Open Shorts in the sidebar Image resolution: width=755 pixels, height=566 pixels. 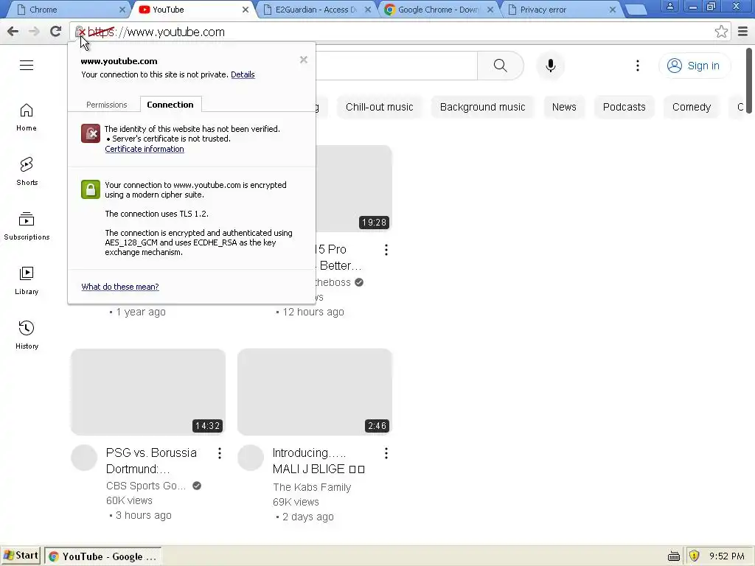(27, 171)
